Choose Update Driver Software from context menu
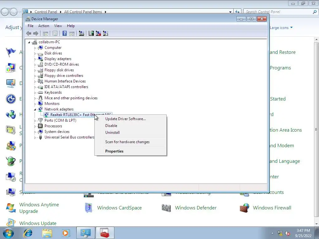Screen dimensions: 319x239 (131, 119)
